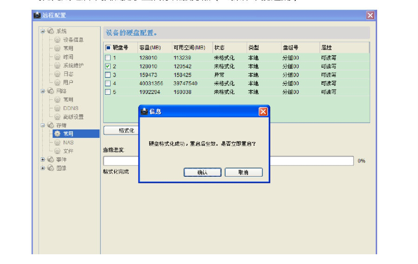Click the 格式化 button
The height and width of the screenshot is (264, 418).
121,130
